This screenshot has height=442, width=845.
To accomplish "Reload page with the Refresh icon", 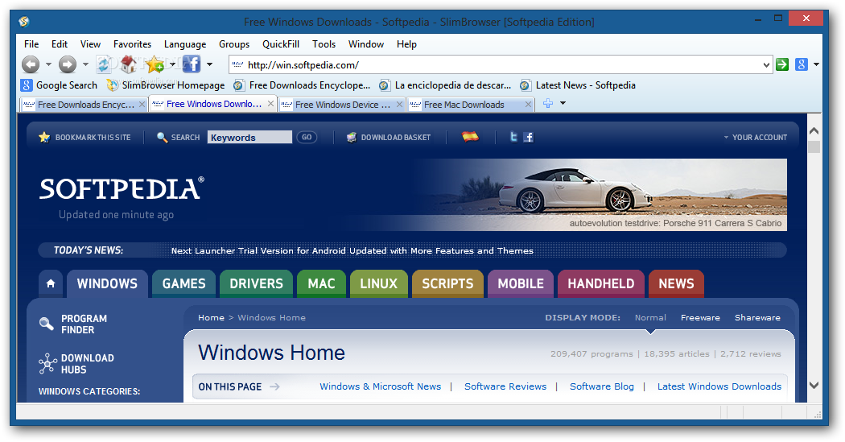I will point(104,64).
